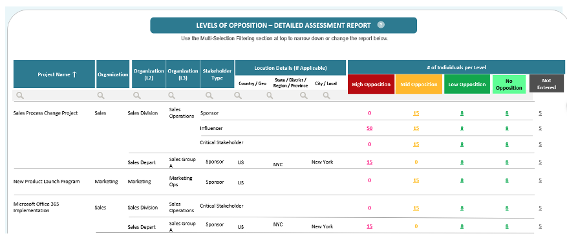The height and width of the screenshot is (249, 578).
Task: Click the Levels of Opposition report title banner
Action: [283, 25]
